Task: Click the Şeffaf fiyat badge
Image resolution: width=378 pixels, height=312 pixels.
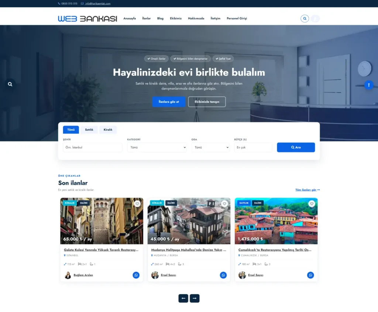Action: click(223, 59)
